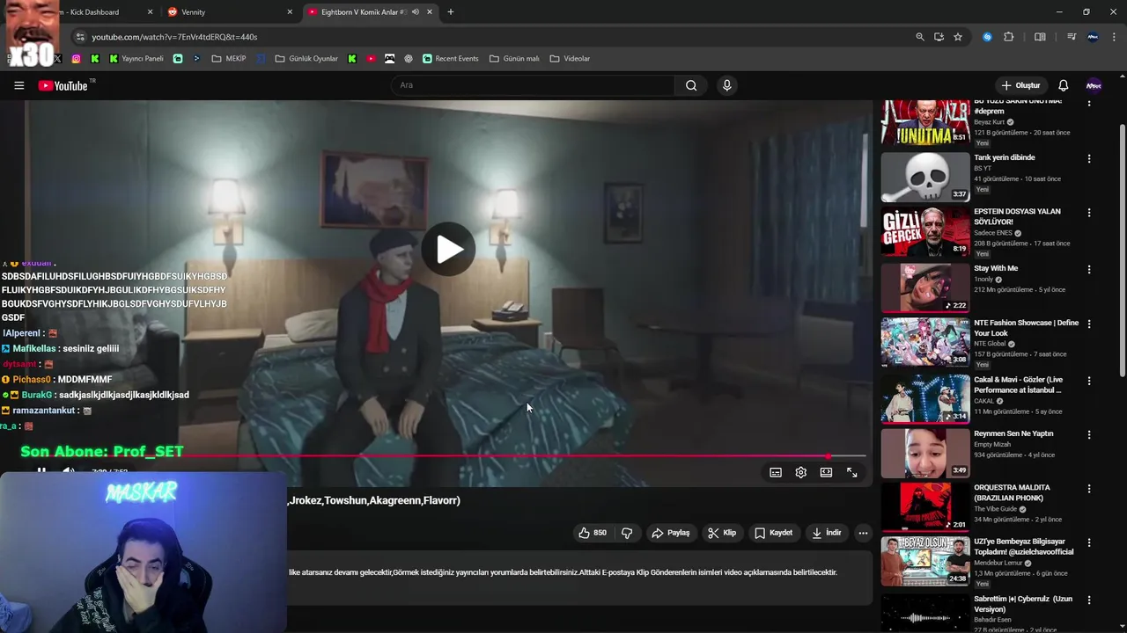Click the page vertical scrollbar
This screenshot has height=633, width=1127.
coord(1122,251)
